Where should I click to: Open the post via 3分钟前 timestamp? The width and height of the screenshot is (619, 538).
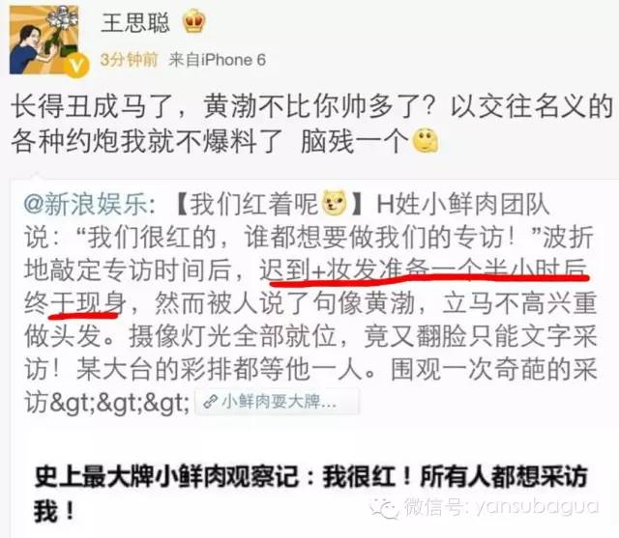pos(129,60)
